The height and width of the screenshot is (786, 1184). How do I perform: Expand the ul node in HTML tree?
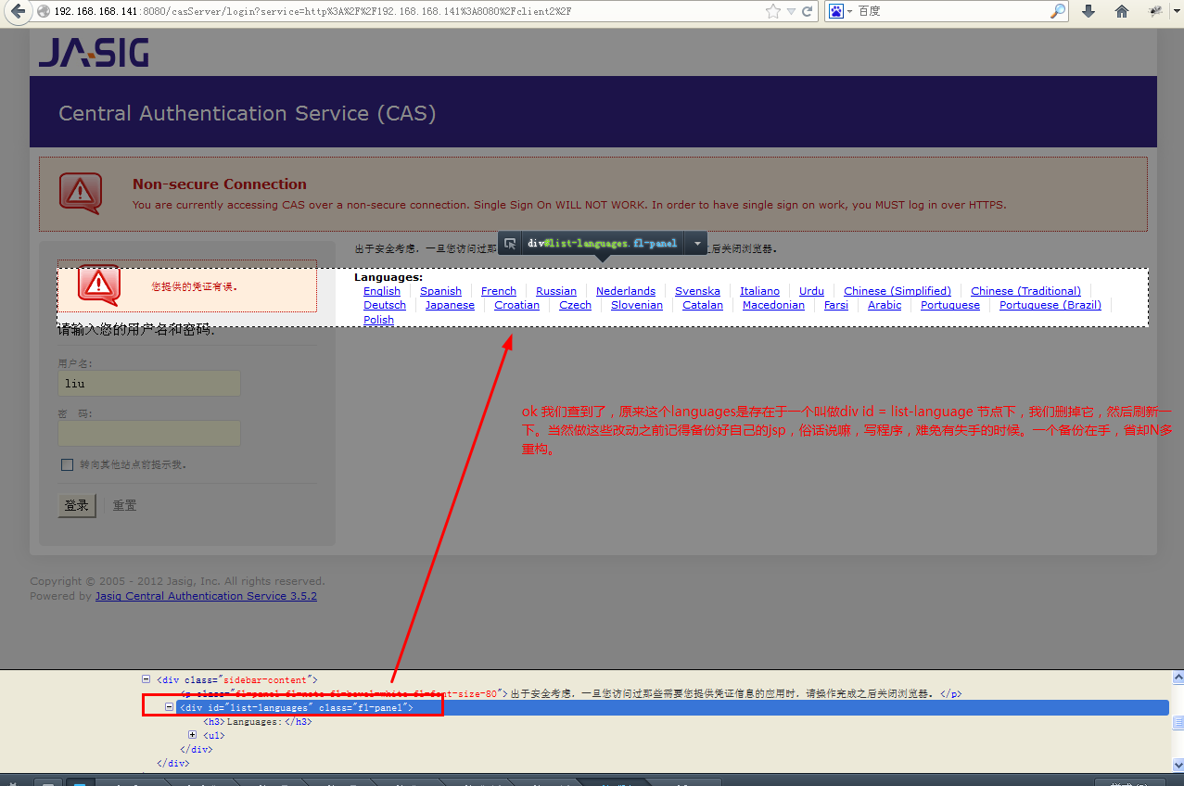coord(193,735)
